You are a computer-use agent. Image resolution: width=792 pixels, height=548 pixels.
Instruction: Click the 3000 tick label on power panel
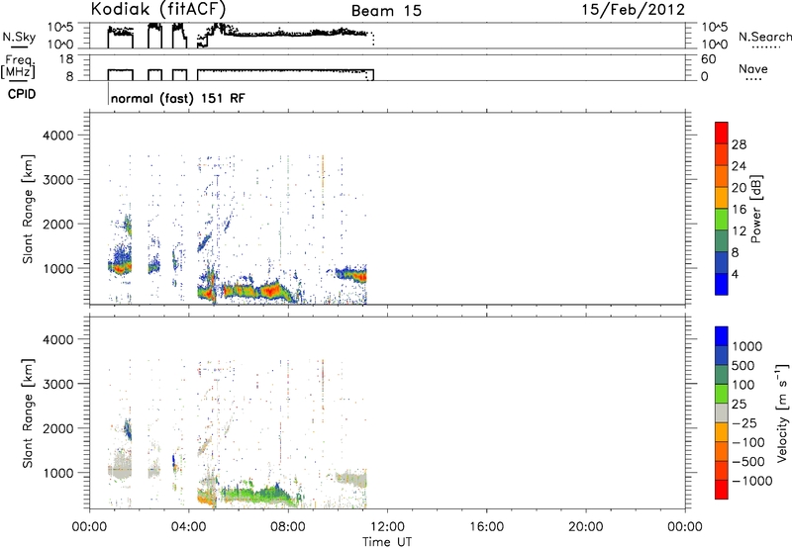coord(57,180)
